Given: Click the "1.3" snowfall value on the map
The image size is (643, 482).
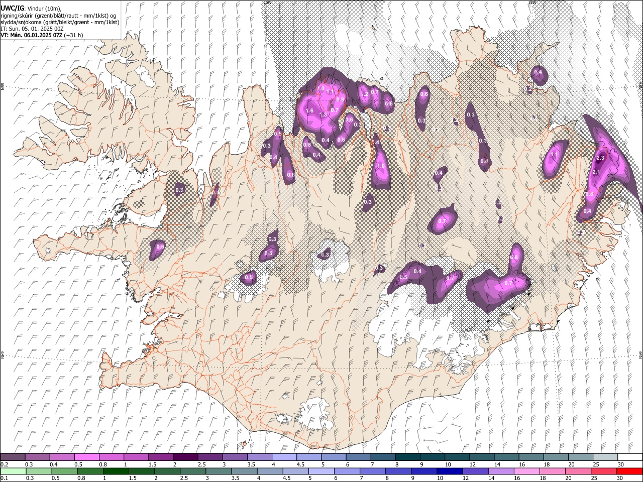Looking at the screenshot, I should (x=324, y=115).
